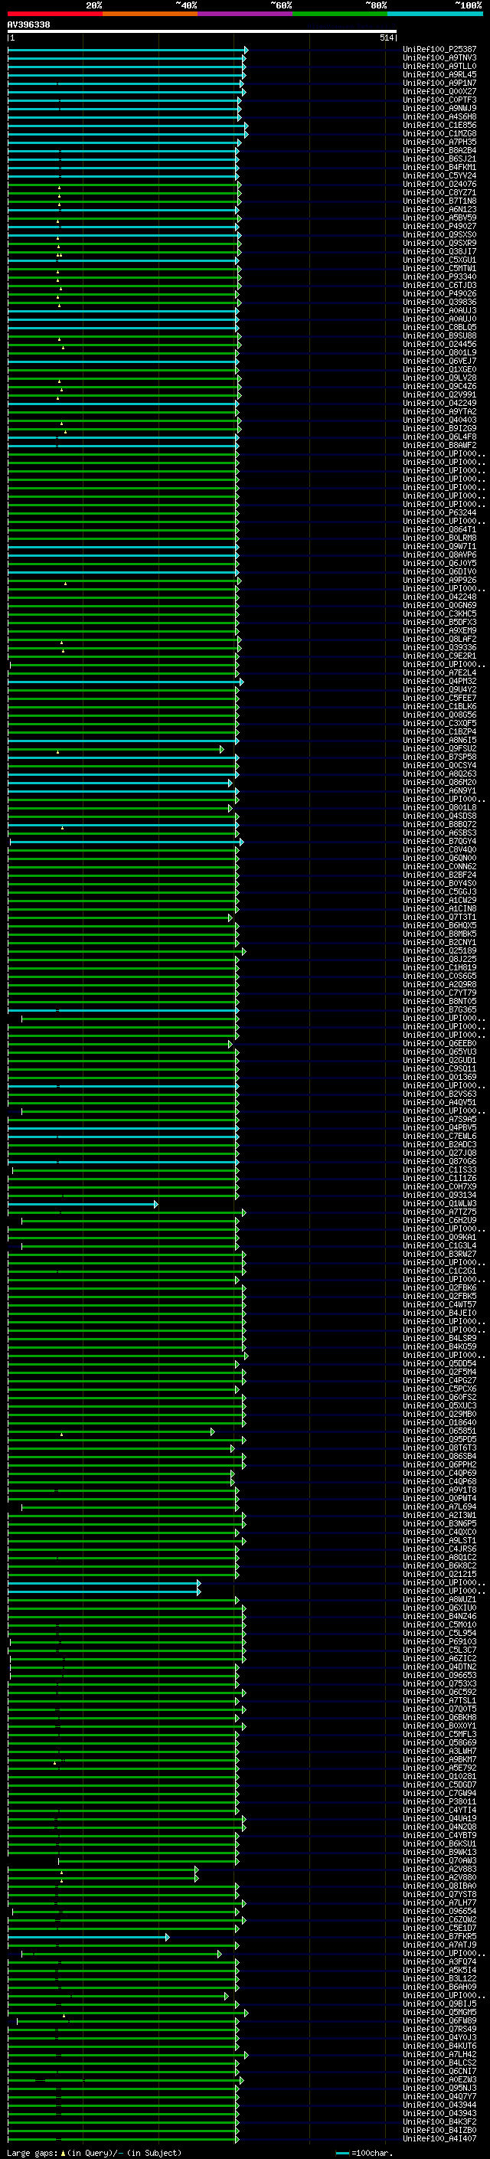Select hit UniRef100_A3FQ74
The width and height of the screenshot is (490, 2159).
tap(439, 1961)
